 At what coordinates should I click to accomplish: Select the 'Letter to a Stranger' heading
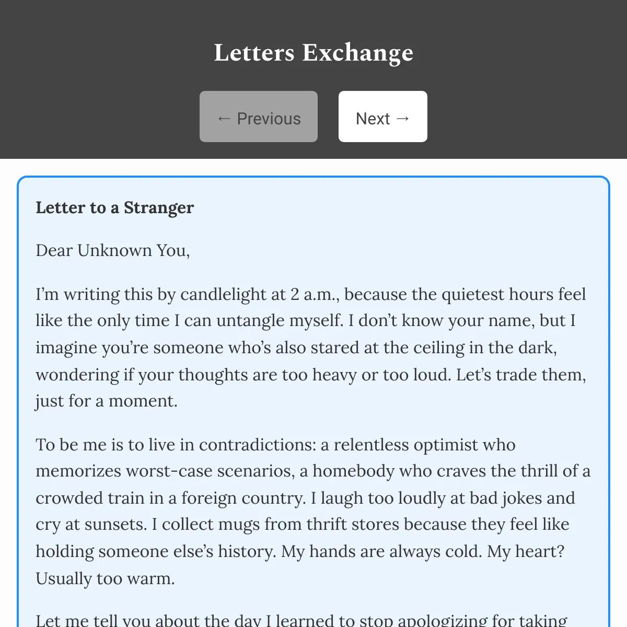pos(114,207)
